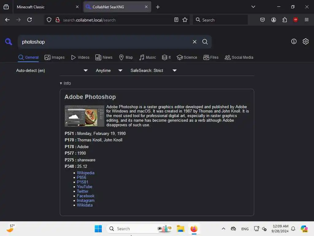This screenshot has height=236, width=314.
Task: Switch to Social Media category
Action: pos(239,57)
